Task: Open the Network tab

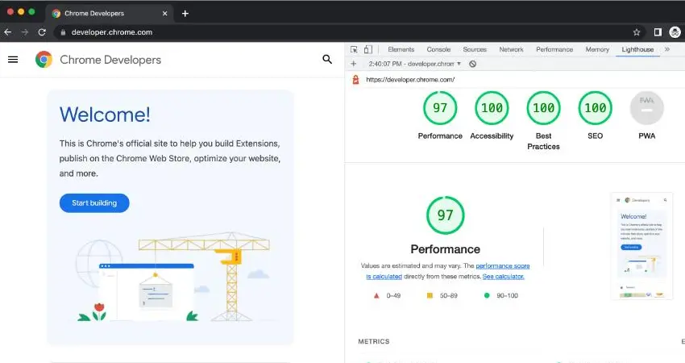Action: (x=511, y=49)
